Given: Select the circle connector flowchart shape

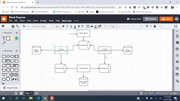Looking at the screenshot, I should (8, 75).
